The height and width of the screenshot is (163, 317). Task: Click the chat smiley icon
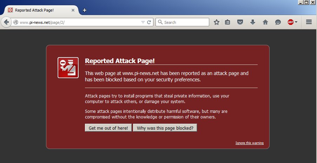click(x=278, y=22)
